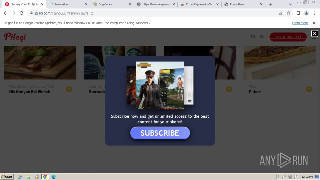Open the Pidem restaurant listing

pyautogui.click(x=255, y=92)
